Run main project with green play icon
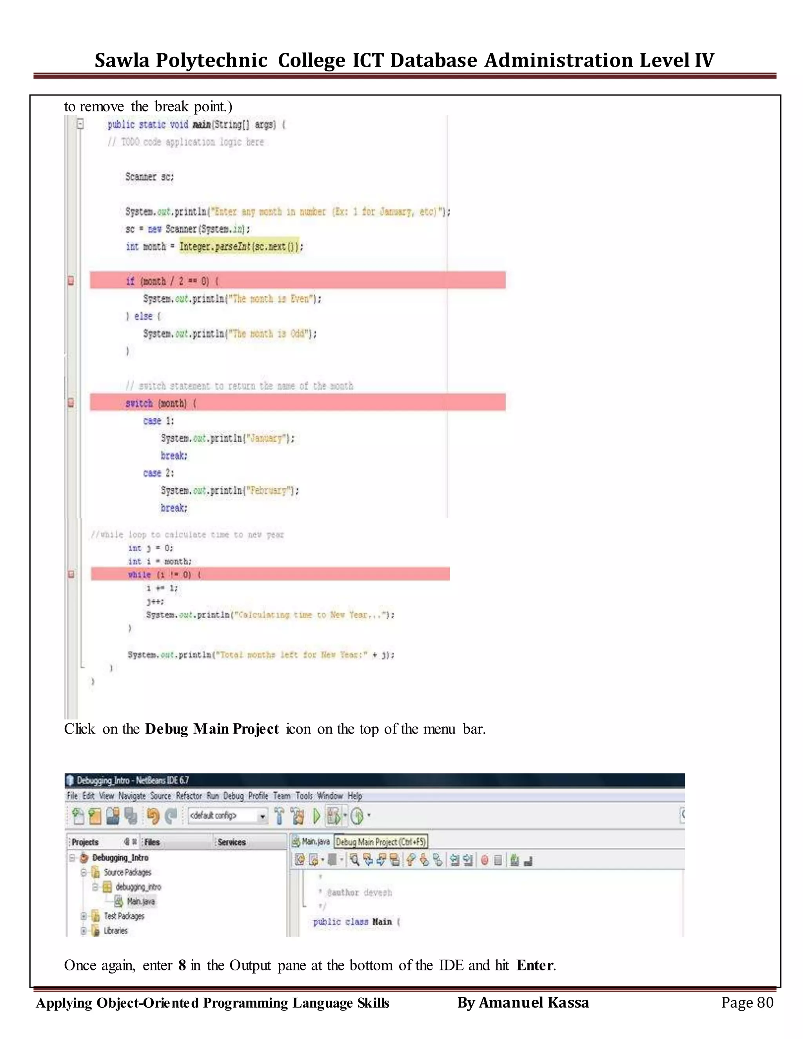 pos(317,816)
